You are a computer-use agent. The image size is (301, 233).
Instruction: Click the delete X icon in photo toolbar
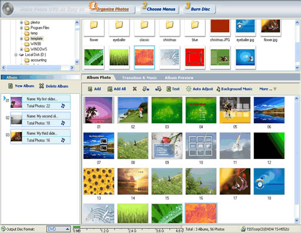point(135,89)
